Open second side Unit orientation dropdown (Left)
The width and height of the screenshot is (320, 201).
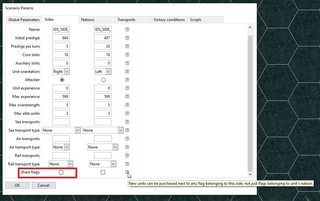tap(103, 72)
